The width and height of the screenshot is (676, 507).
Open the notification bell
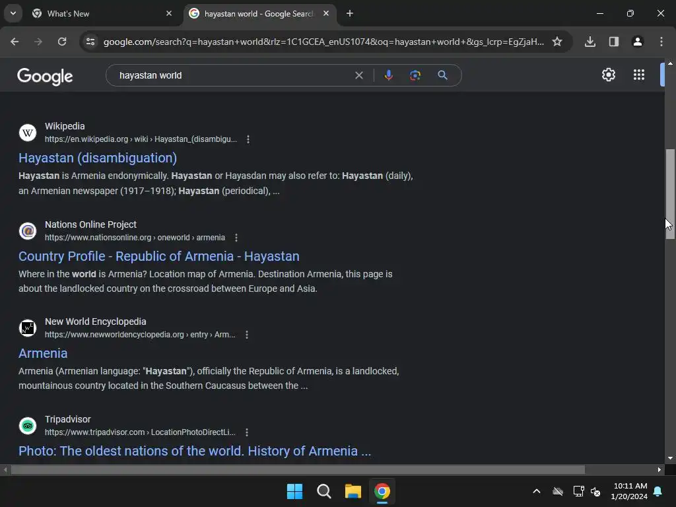pos(658,491)
